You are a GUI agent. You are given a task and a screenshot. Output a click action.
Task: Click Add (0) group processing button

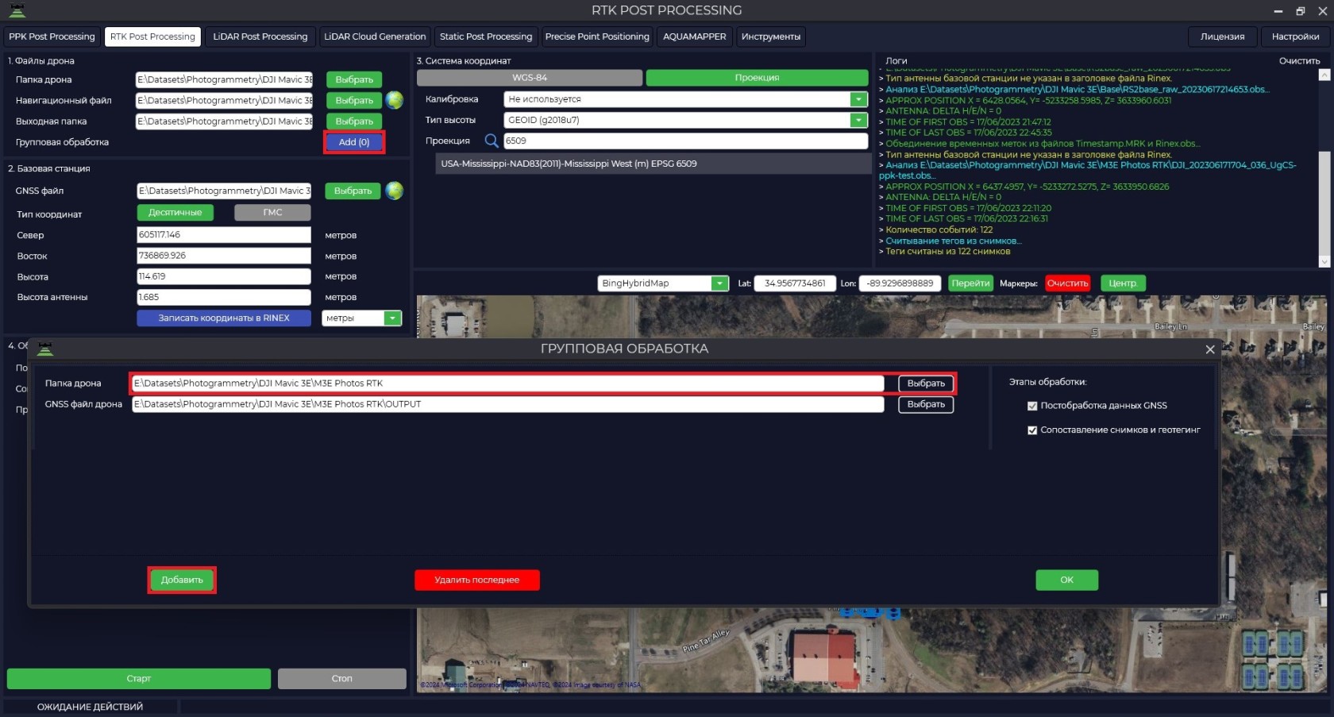(354, 142)
